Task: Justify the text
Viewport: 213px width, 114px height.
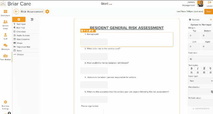Action: coord(204,72)
